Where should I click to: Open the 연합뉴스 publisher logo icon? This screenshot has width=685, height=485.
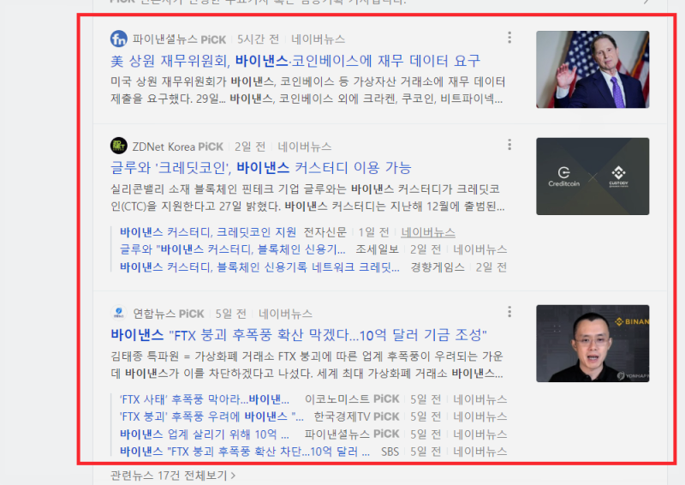coord(118,313)
